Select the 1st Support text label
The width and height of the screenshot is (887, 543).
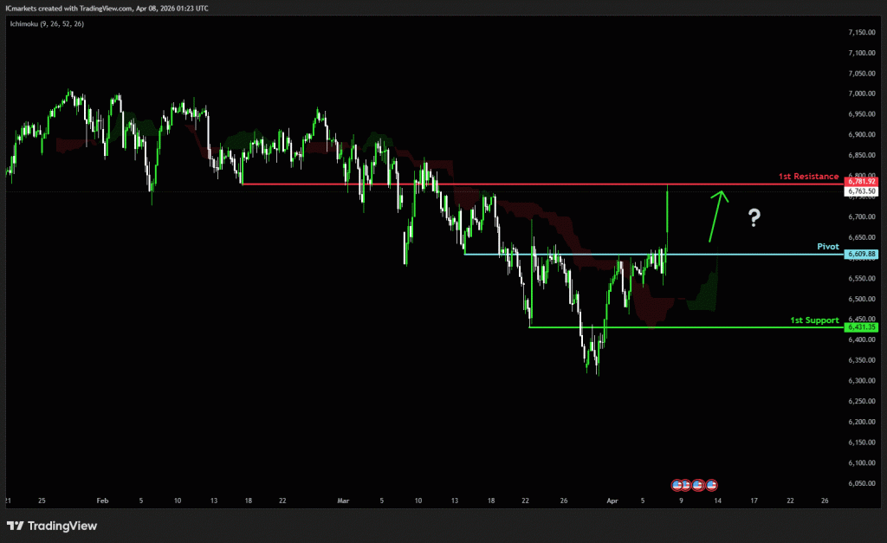click(813, 320)
